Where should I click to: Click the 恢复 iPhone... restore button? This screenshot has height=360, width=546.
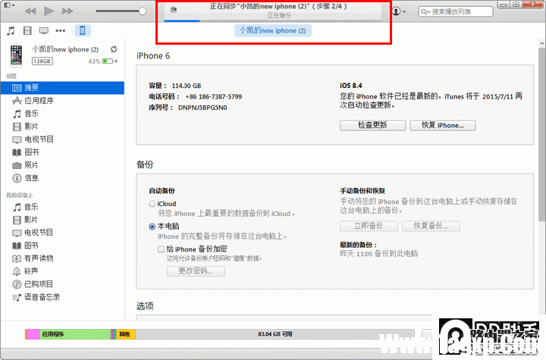pyautogui.click(x=443, y=125)
